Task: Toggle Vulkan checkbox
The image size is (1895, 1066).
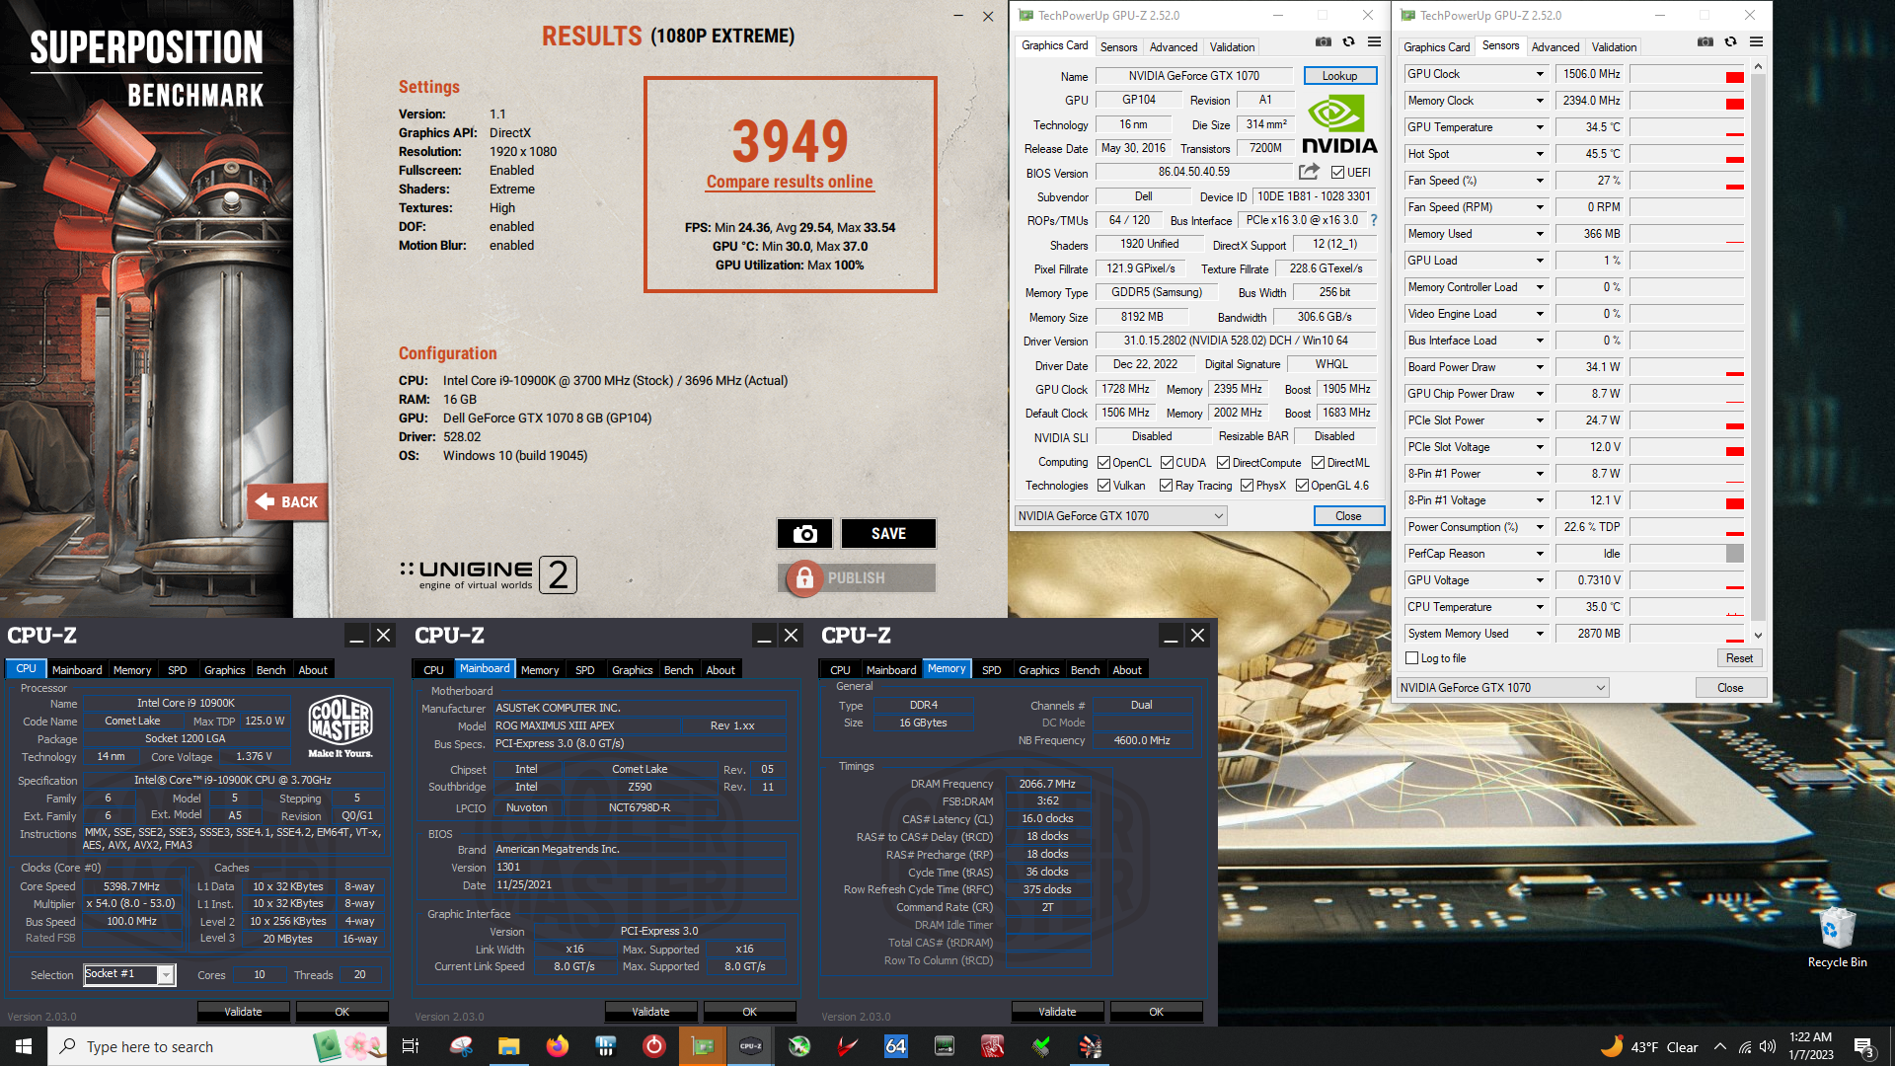Action: [x=1103, y=485]
